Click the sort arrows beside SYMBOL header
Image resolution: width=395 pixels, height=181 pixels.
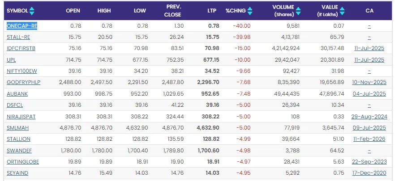pyautogui.click(x=32, y=10)
